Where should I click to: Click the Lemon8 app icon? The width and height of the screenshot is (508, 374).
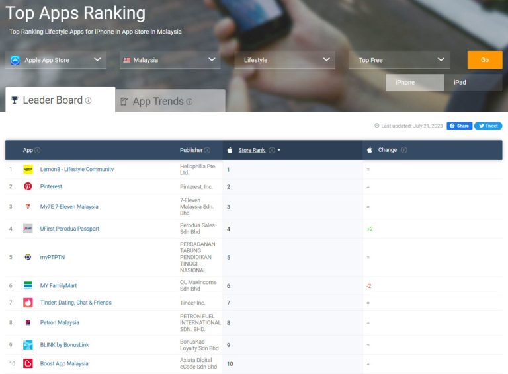click(28, 169)
